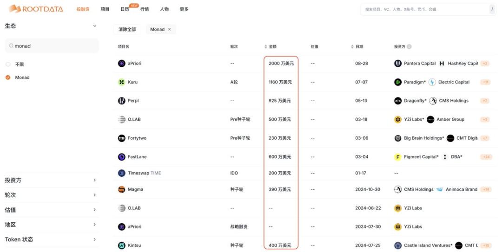This screenshot has width=502, height=252.
Task: Open the aPriori project link
Action: 134,64
